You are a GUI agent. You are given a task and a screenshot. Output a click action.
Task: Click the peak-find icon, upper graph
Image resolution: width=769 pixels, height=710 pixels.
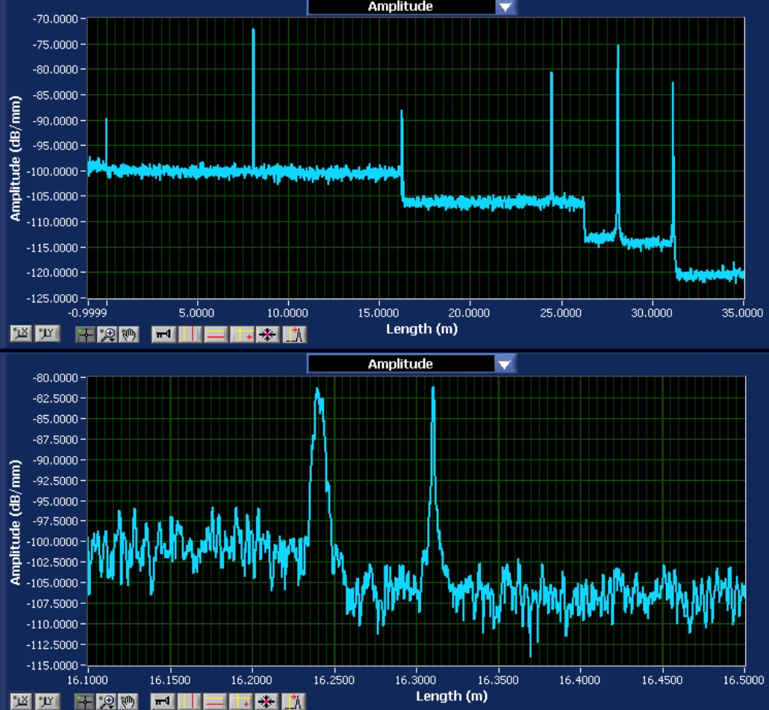[x=294, y=335]
